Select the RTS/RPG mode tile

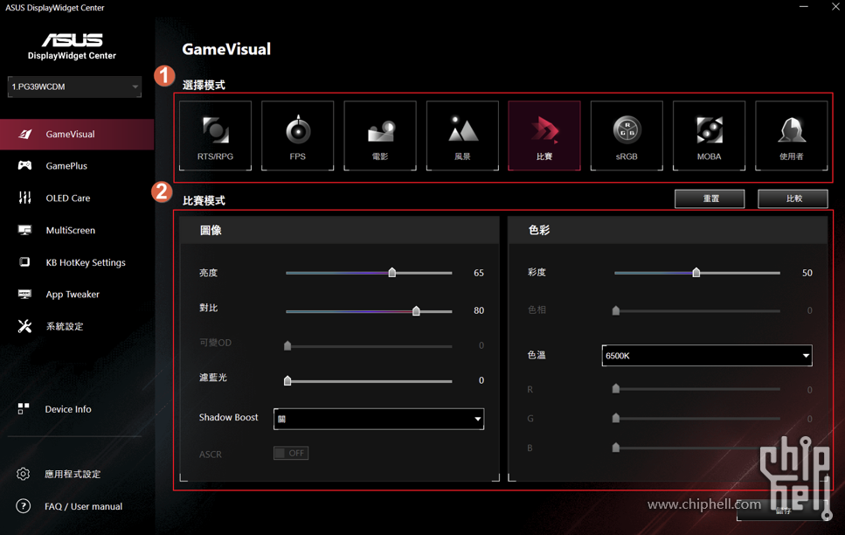coord(215,135)
